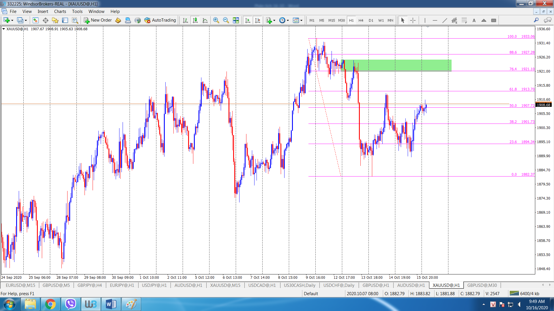The height and width of the screenshot is (311, 554).
Task: Switch timeframe to M1
Action: point(312,20)
